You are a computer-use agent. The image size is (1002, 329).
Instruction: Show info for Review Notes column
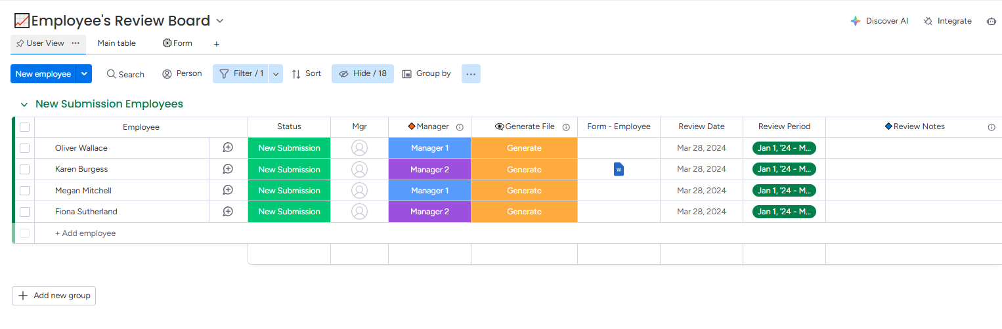point(991,127)
